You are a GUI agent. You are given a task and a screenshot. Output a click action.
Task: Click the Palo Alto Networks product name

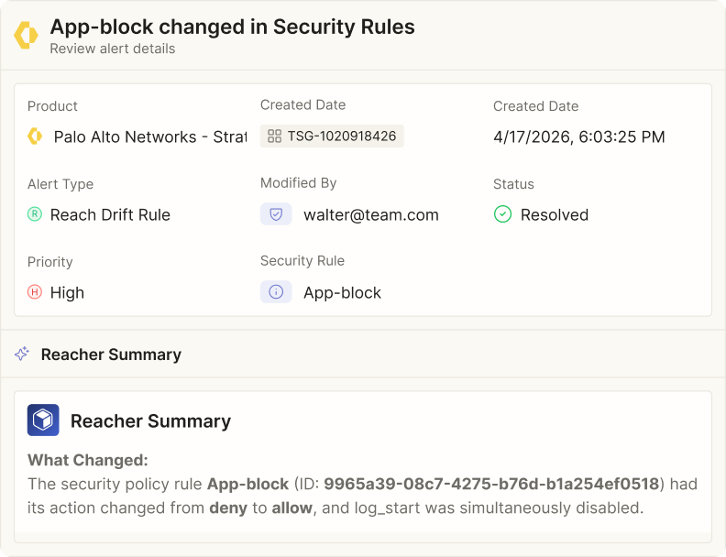150,137
